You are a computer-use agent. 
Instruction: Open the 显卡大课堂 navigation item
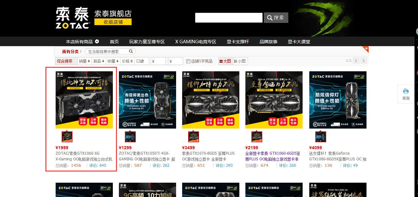[x=299, y=42]
